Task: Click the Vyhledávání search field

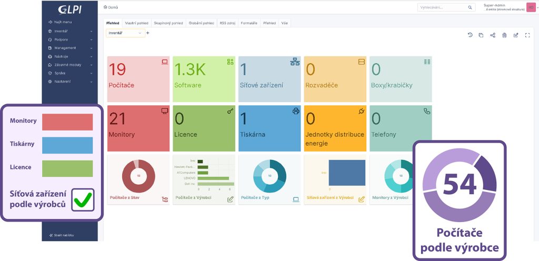Action: (x=441, y=7)
